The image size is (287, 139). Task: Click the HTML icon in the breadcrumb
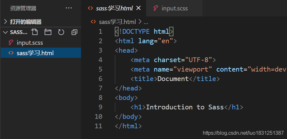[x=93, y=22]
